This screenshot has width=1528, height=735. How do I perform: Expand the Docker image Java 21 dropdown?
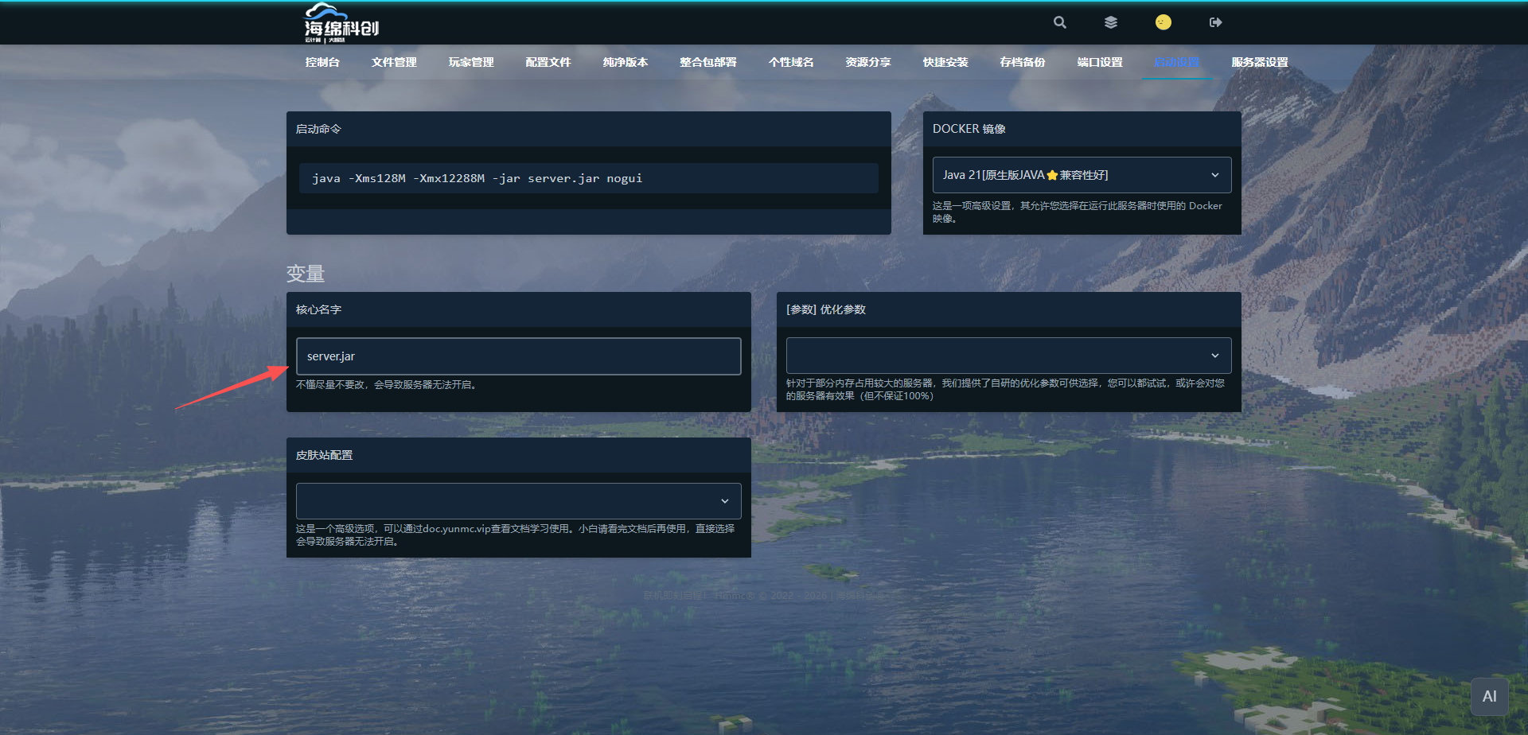coord(1082,175)
